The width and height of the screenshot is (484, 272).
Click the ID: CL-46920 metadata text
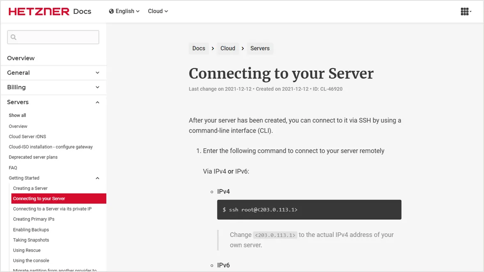click(327, 89)
